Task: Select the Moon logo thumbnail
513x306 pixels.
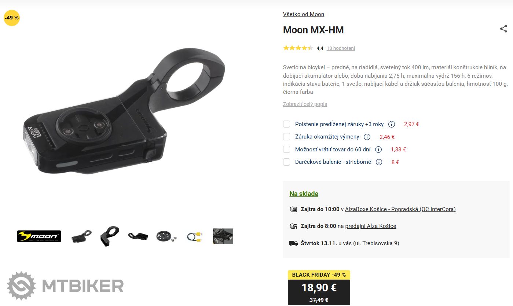Action: (39, 236)
